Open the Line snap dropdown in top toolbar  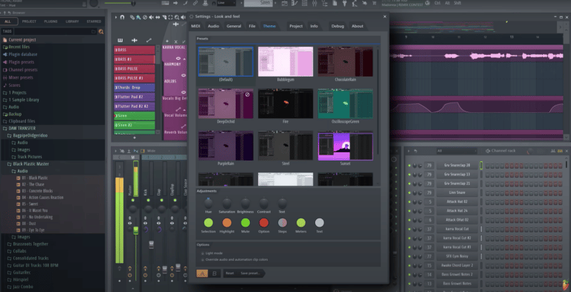[227, 3]
